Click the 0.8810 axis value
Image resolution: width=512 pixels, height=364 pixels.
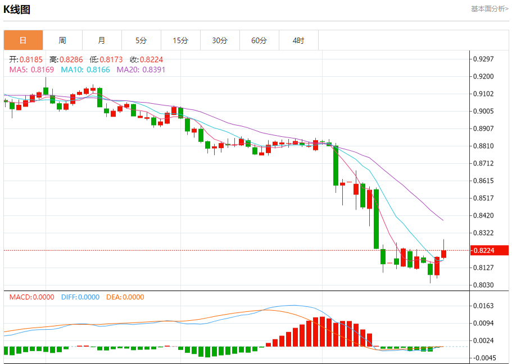click(483, 146)
